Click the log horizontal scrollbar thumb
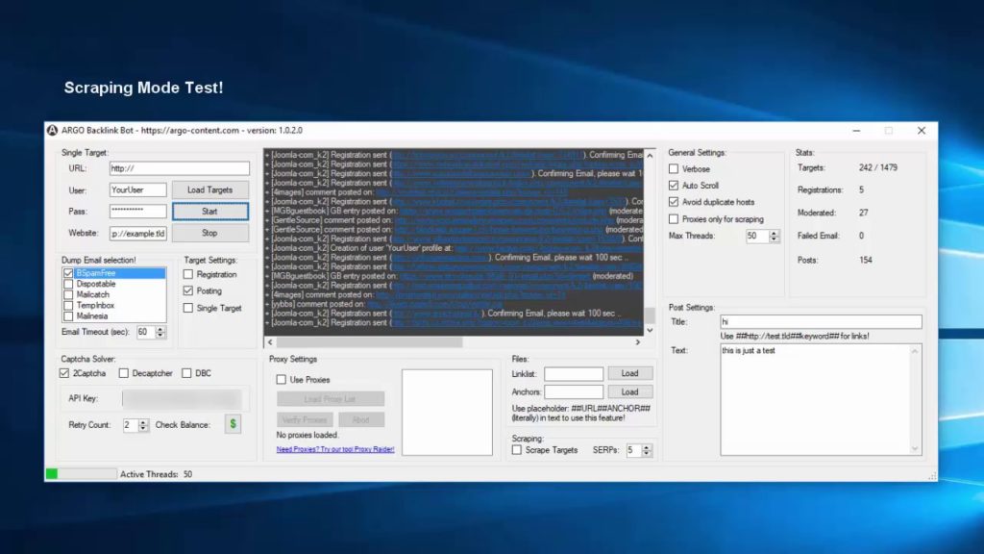 click(369, 342)
